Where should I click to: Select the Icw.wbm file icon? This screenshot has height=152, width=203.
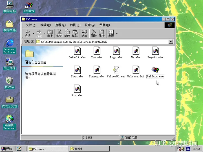point(97,51)
